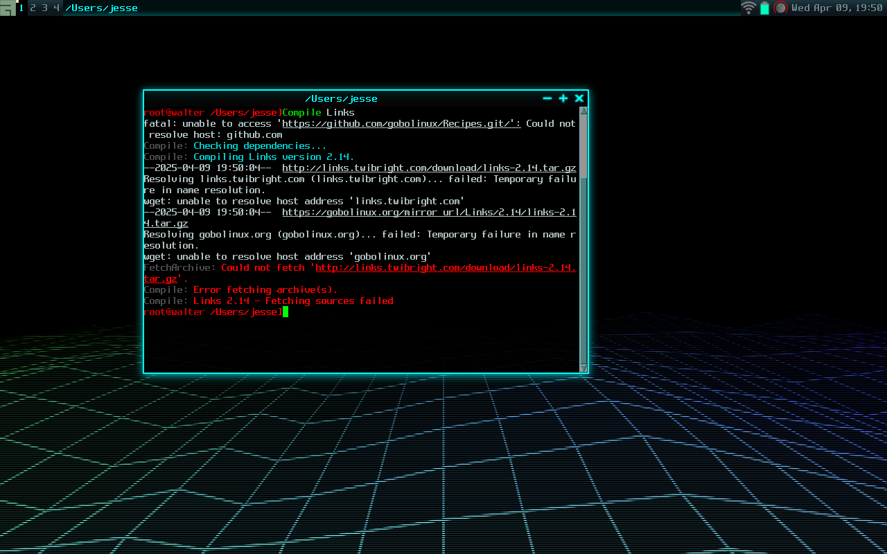Minimize the /Users/jesse terminal window

coord(547,98)
